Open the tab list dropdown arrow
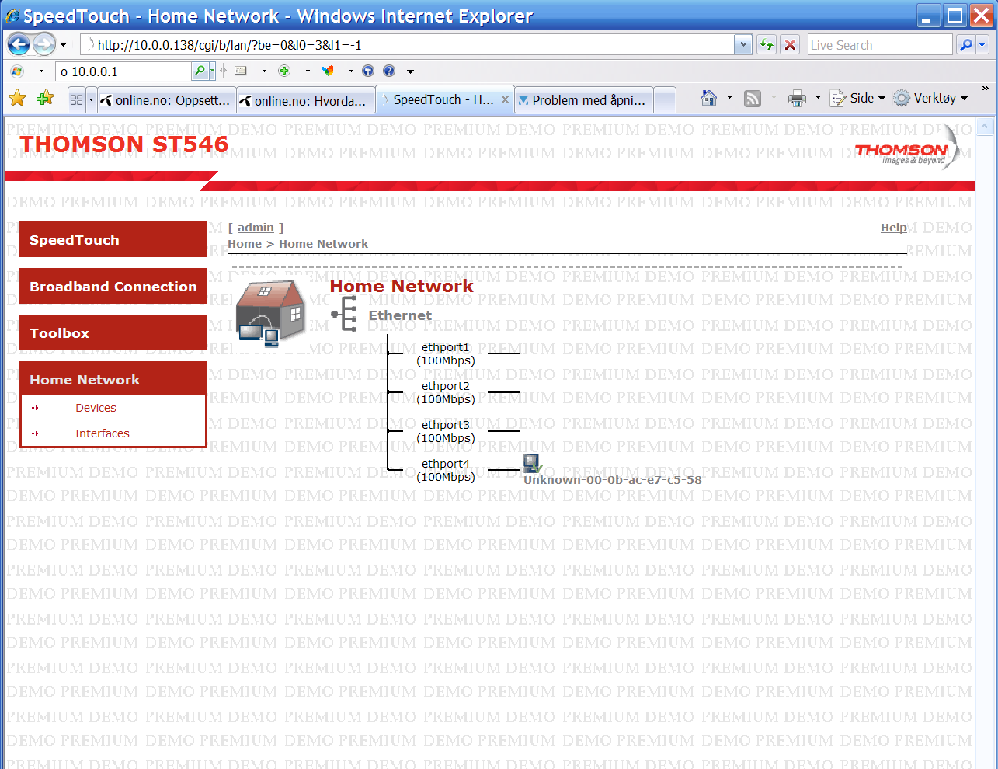This screenshot has height=769, width=998. (91, 99)
